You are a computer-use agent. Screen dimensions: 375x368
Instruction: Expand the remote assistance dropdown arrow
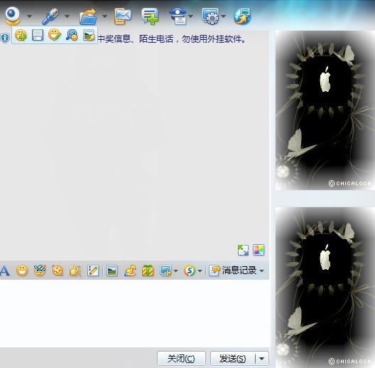tap(223, 16)
